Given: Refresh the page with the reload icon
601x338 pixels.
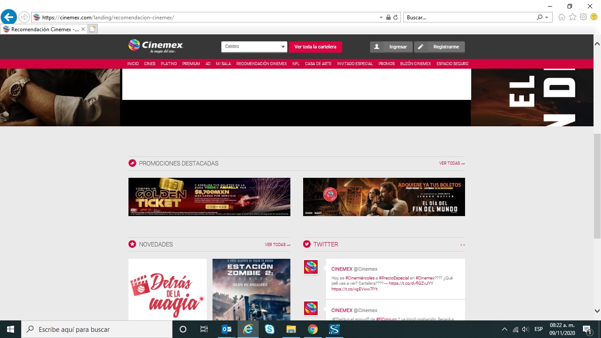Looking at the screenshot, I should 396,18.
